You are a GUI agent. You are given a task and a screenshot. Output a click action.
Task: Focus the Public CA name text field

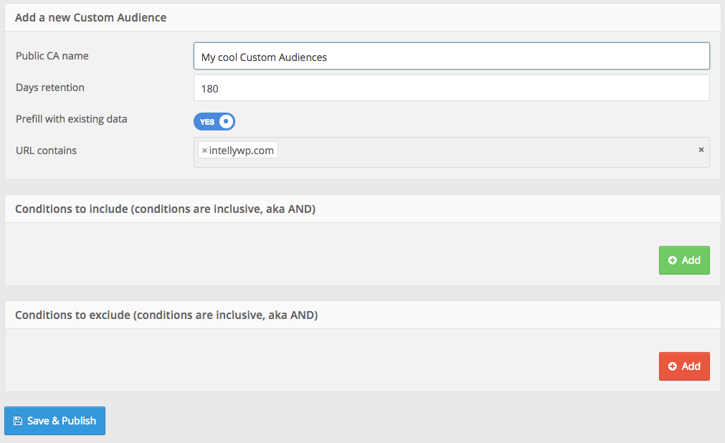pos(451,57)
